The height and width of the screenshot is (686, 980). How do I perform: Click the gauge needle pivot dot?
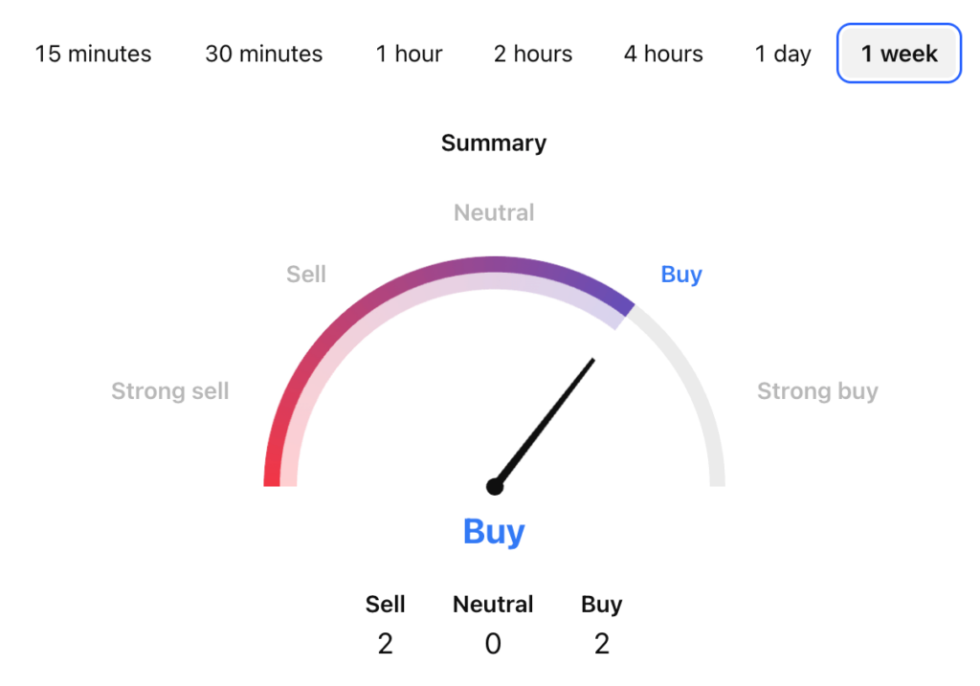(x=495, y=486)
